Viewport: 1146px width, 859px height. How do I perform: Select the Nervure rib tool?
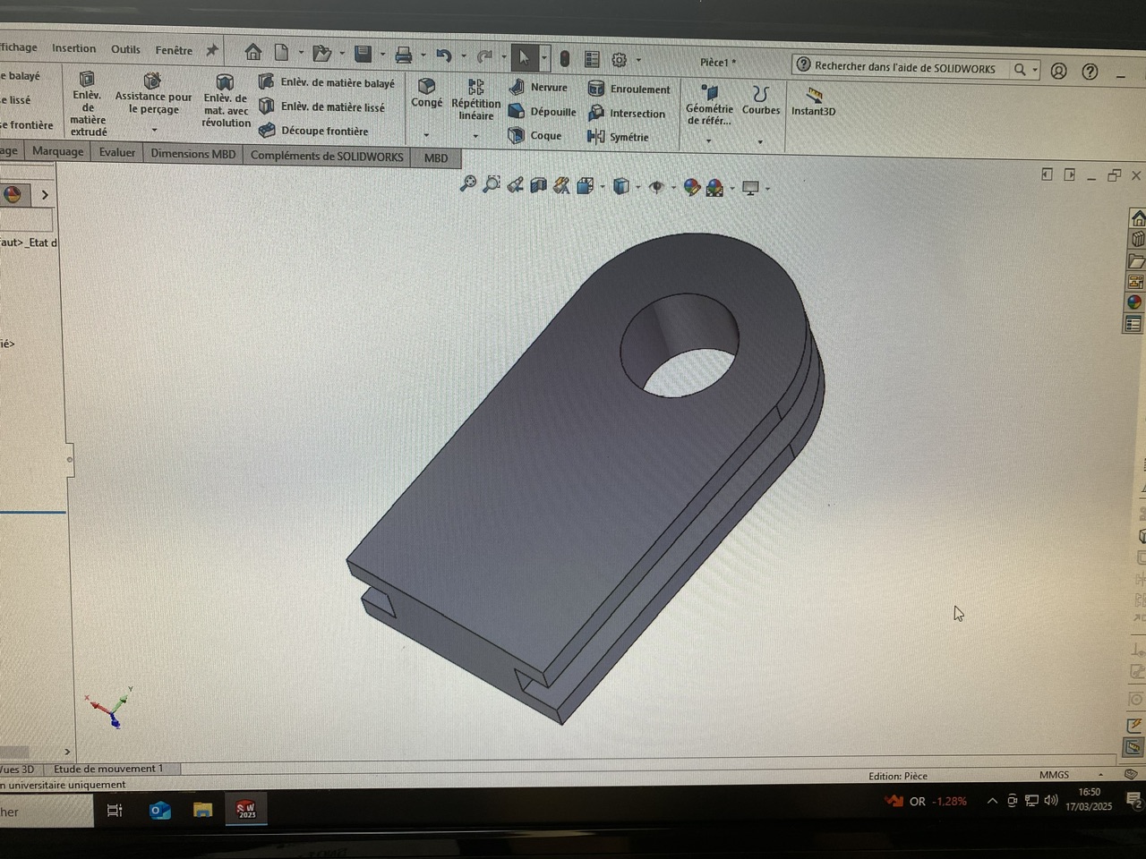(517, 87)
